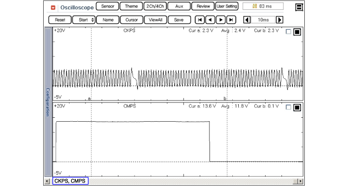Toggle the filled square box on CKPS channel
Screen dimensions: 348x186
coord(297,32)
